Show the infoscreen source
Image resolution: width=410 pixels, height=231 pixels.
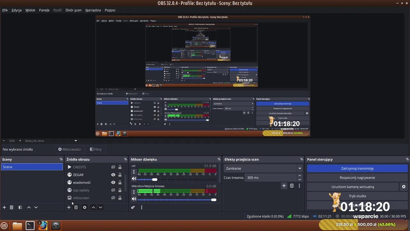(113, 198)
